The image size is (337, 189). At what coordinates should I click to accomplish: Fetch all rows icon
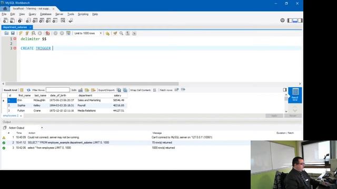point(183,90)
